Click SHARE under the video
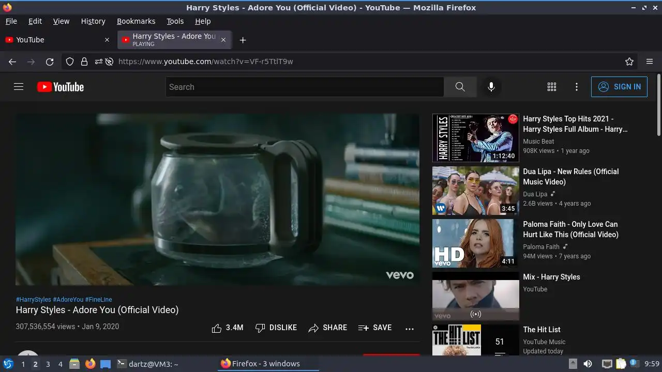662x372 pixels. (328, 328)
